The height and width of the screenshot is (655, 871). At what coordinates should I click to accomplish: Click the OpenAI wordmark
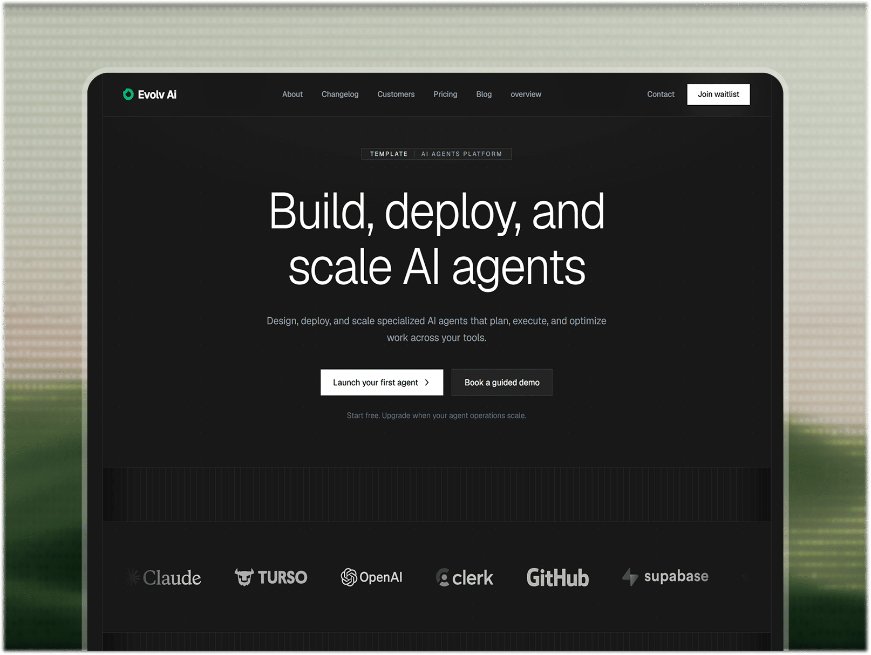coord(381,577)
